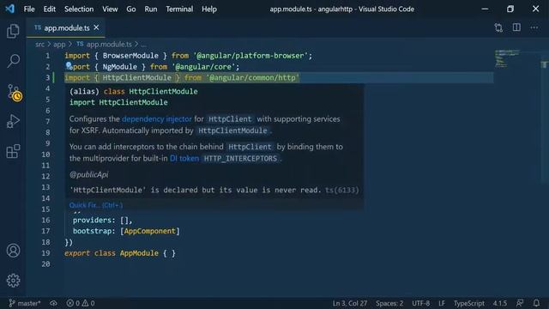Open the Run menu
This screenshot has height=309, width=549.
(x=151, y=9)
